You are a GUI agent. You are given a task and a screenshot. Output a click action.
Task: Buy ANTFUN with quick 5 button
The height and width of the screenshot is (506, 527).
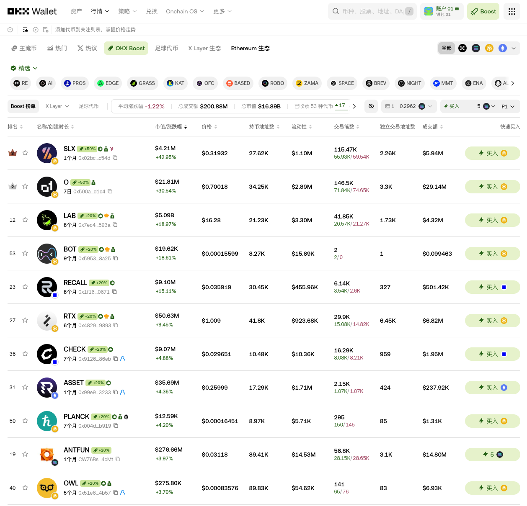pos(493,455)
